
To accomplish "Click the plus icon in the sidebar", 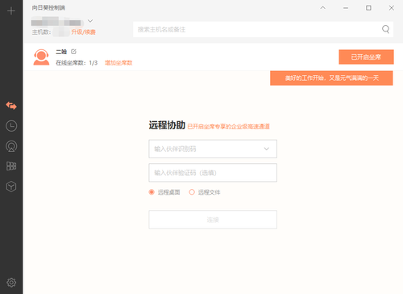I will point(11,11).
